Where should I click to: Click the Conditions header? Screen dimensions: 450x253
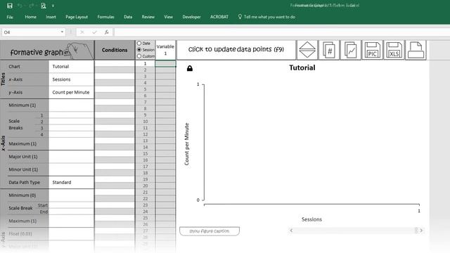point(115,50)
